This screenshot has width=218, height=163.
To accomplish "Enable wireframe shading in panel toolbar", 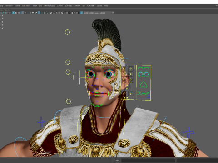I will (x=10, y=13).
